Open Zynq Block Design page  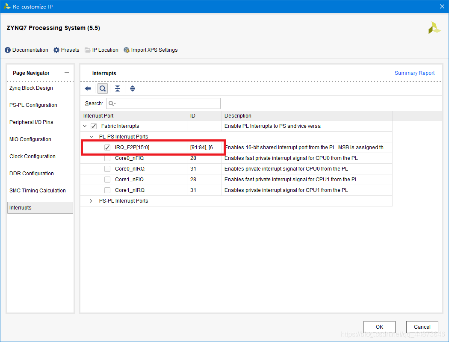coord(31,88)
